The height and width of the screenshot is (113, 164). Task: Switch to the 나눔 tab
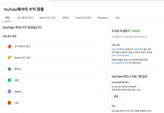(117, 18)
